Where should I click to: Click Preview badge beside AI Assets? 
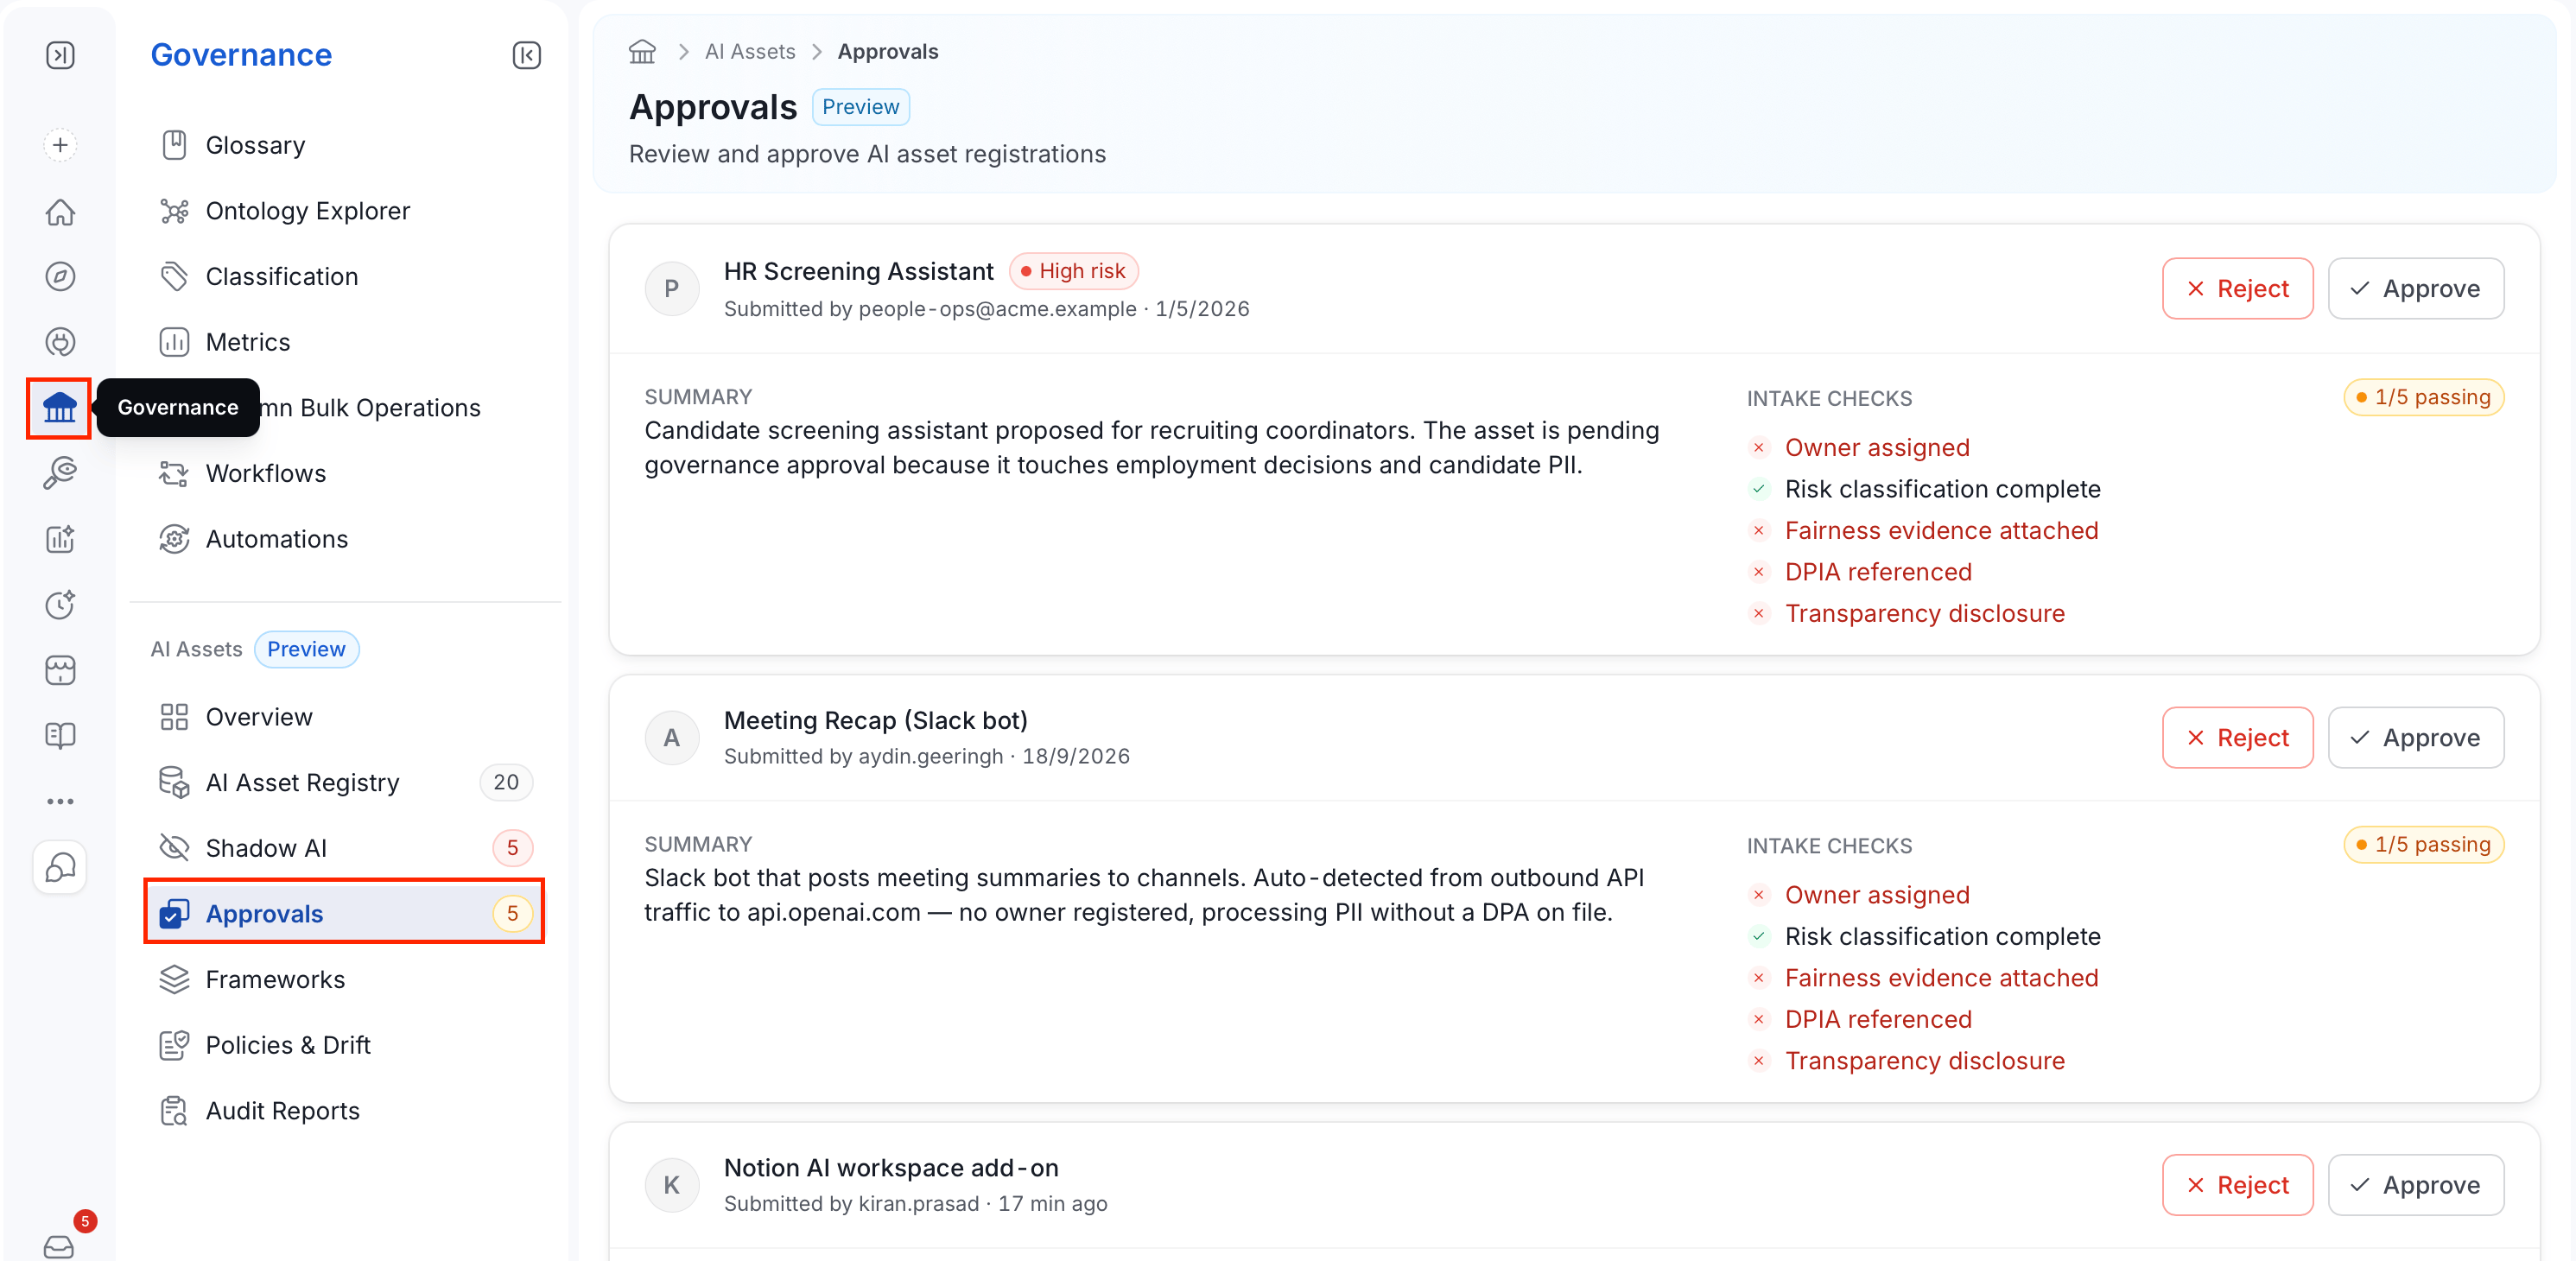click(x=306, y=649)
